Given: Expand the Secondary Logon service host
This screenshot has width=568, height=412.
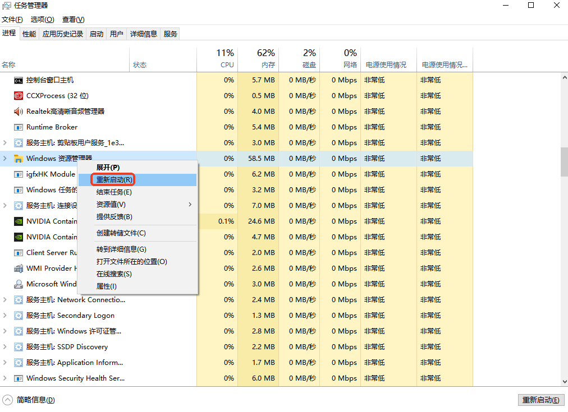Looking at the screenshot, I should pos(4,316).
